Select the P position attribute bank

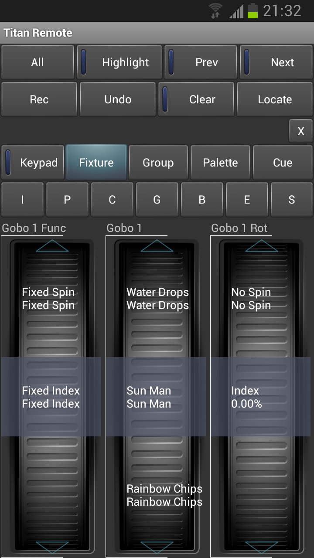(67, 199)
